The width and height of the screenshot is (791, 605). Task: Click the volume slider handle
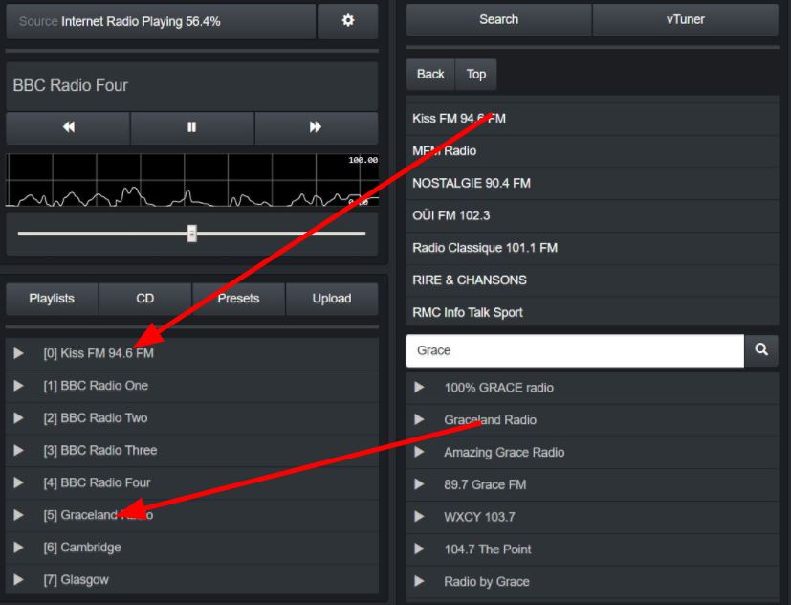[x=191, y=234]
